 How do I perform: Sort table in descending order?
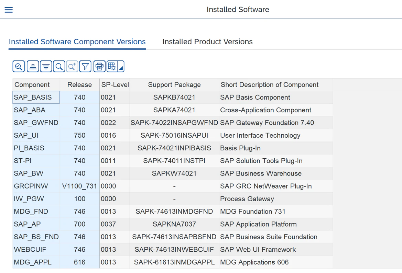click(x=46, y=67)
